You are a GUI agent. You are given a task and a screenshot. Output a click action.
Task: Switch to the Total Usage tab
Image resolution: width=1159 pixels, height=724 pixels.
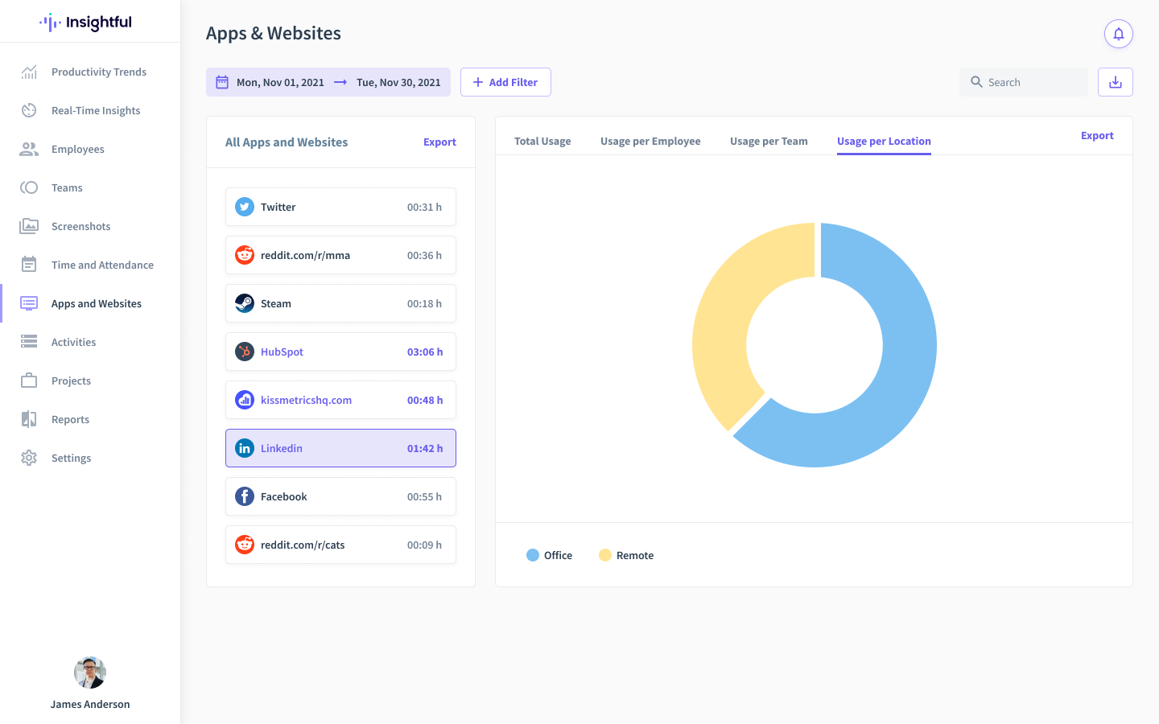(x=542, y=141)
